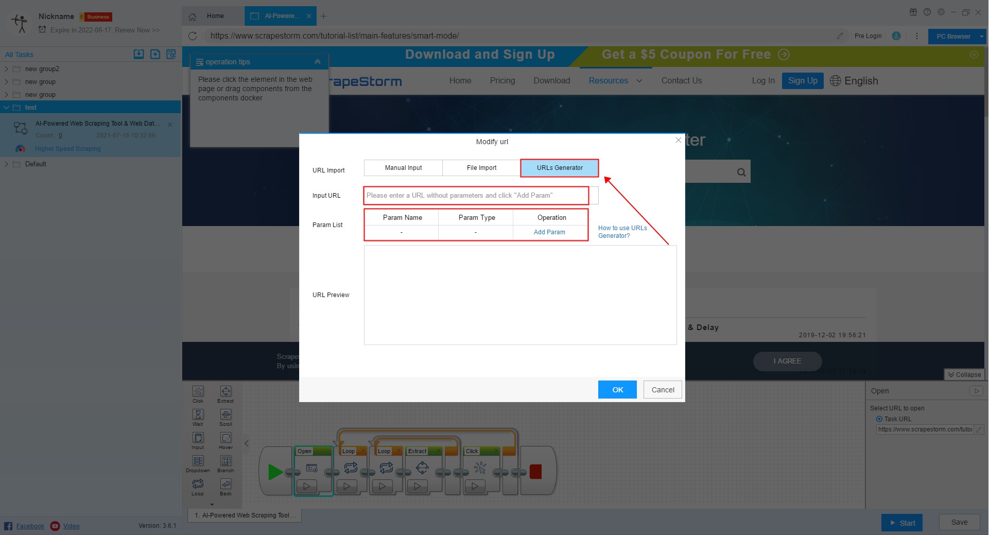989x535 pixels.
Task: Switch to Manual Input tab
Action: (403, 168)
